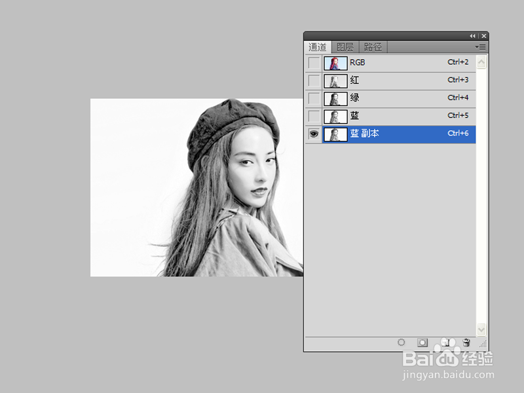Toggle visibility of RGB channel
524x393 pixels.
(314, 63)
